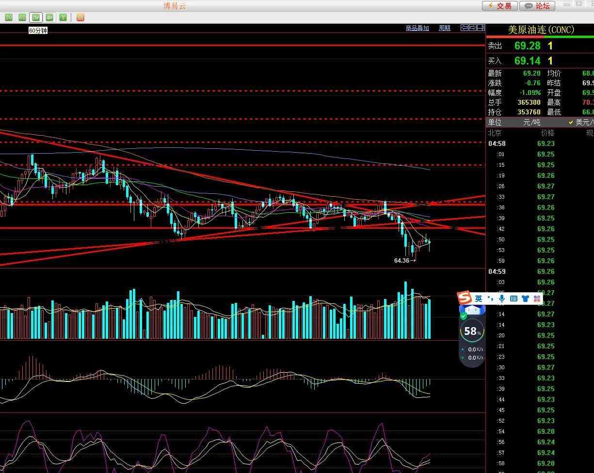Click the 2hr timeframe button
Screen dimensions: 594x473
click(36, 17)
